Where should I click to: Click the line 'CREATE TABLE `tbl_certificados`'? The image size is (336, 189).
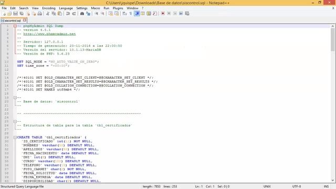pos(51,138)
